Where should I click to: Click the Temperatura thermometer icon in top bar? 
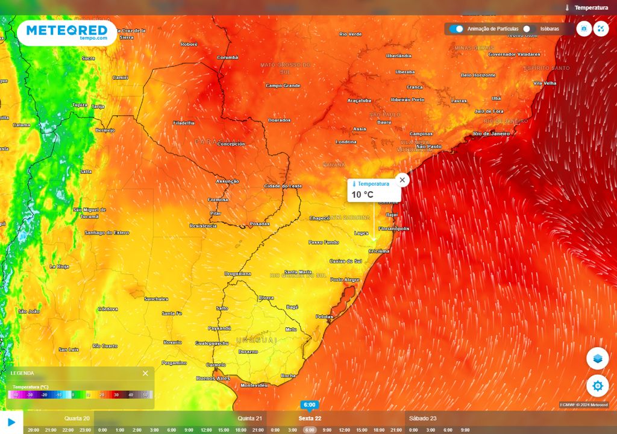(567, 7)
